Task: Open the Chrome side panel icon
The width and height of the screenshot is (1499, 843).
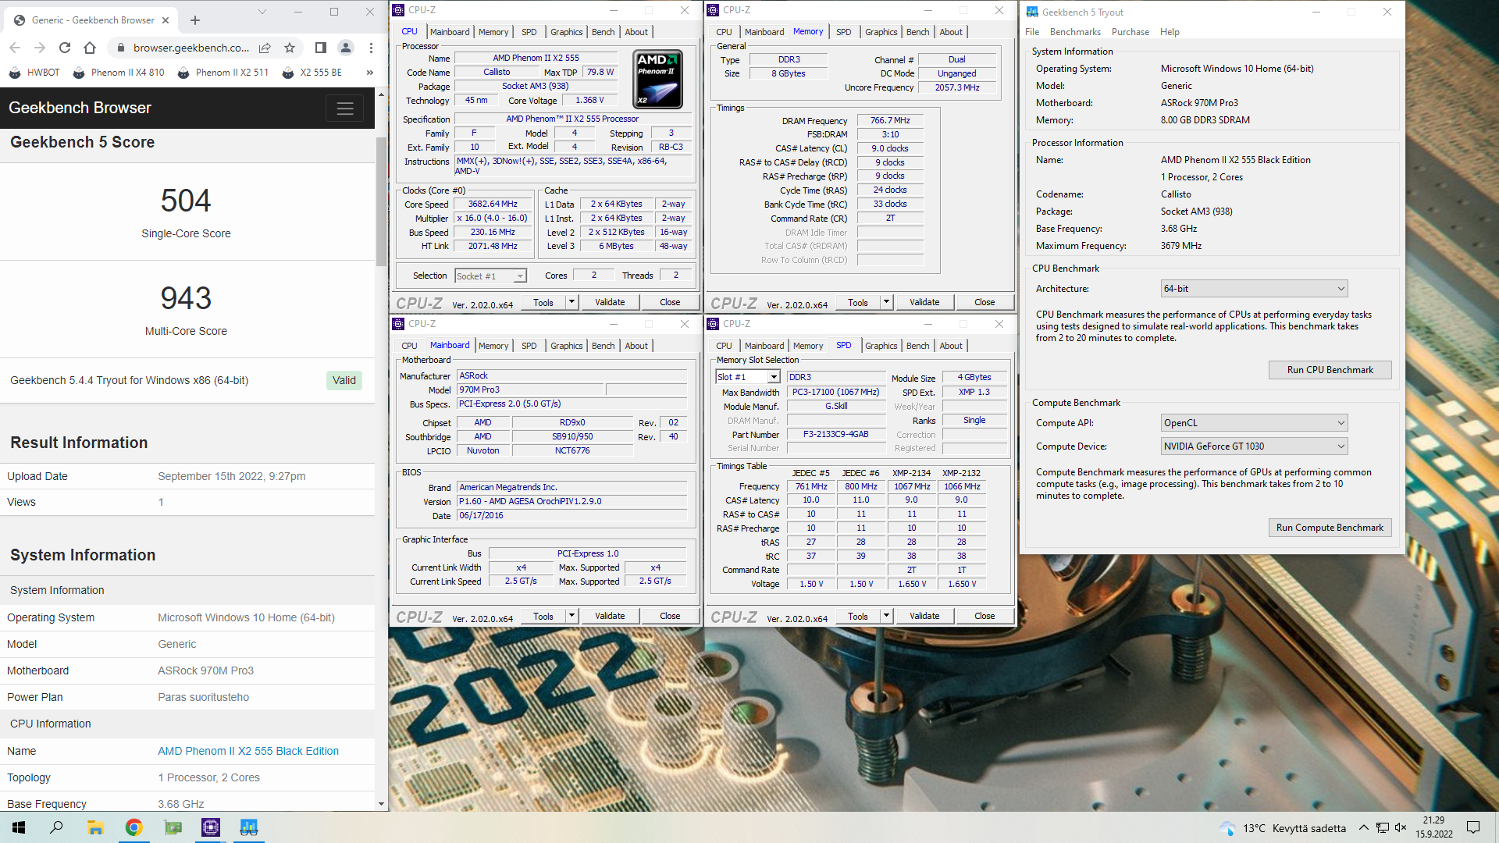Action: click(x=320, y=48)
